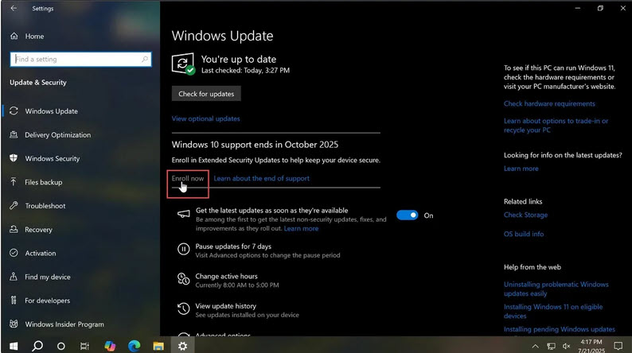Screen dimensions: 632x353
Task: Click the clock icon for active hours
Action: coord(183,278)
